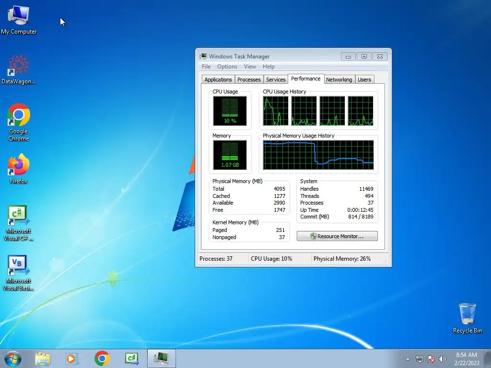This screenshot has width=491, height=368.
Task: Click the CPU Usage 10% meter
Action: (x=230, y=111)
